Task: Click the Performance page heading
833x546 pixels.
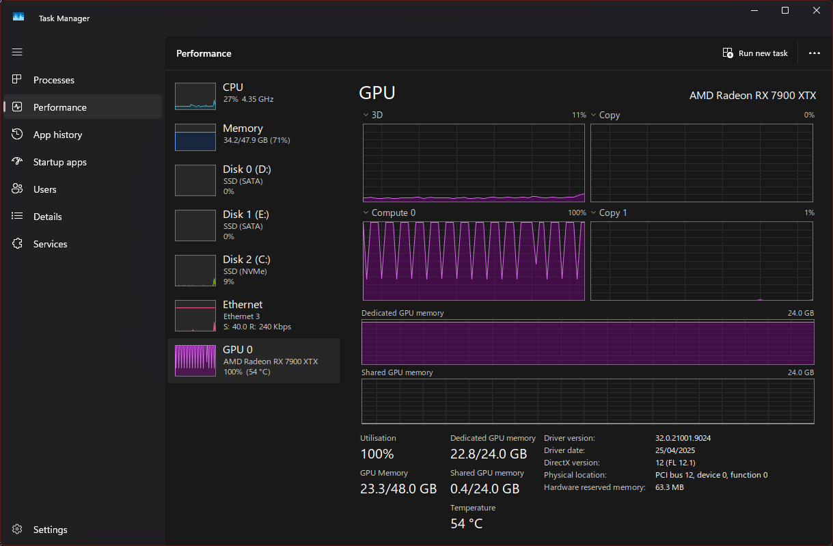Action: coord(204,53)
